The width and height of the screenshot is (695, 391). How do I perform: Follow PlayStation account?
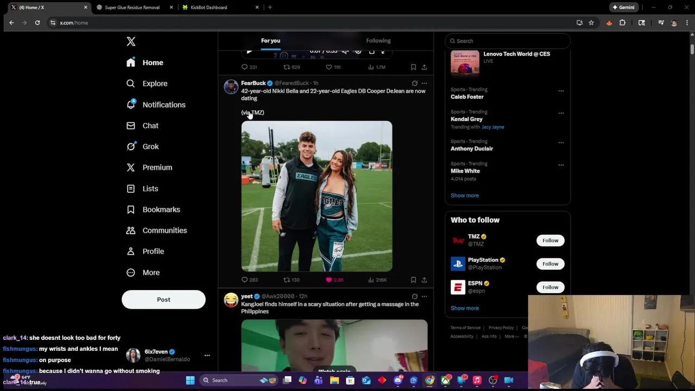point(550,264)
